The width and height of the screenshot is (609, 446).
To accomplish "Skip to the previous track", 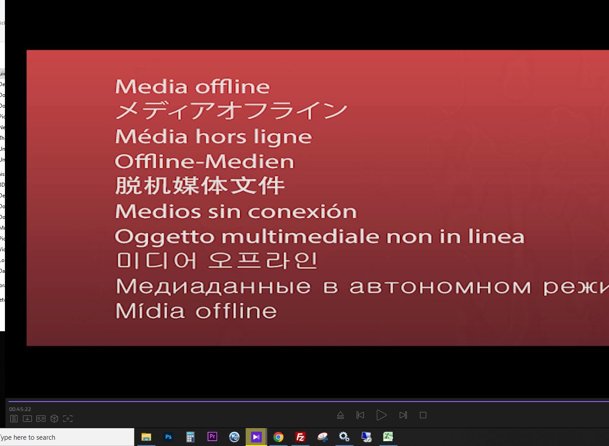I will coord(360,415).
